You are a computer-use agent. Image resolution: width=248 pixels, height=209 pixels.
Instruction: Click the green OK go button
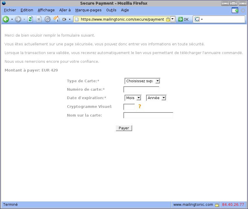183,19
